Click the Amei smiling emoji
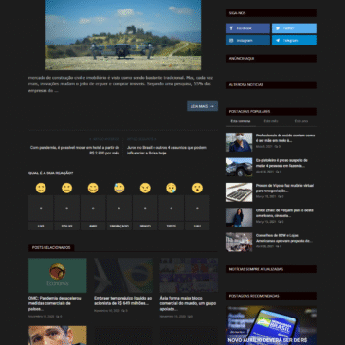The width and height of the screenshot is (345, 345). coord(93,188)
